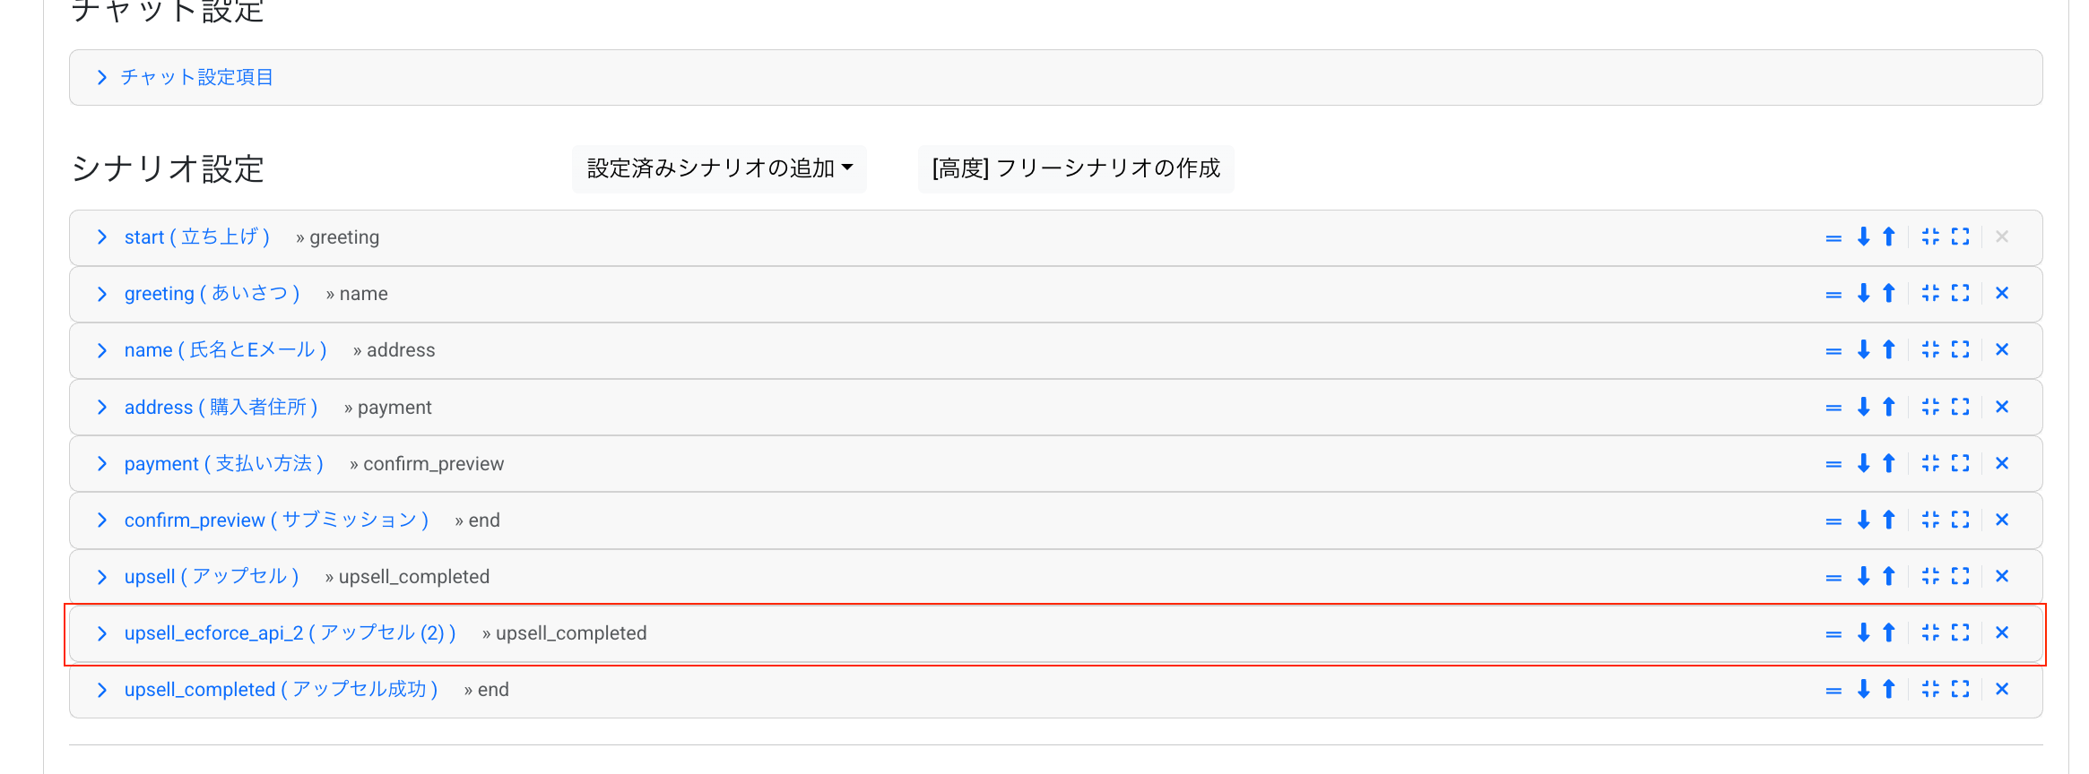Expand the start scenario row
The height and width of the screenshot is (774, 2089).
click(101, 236)
